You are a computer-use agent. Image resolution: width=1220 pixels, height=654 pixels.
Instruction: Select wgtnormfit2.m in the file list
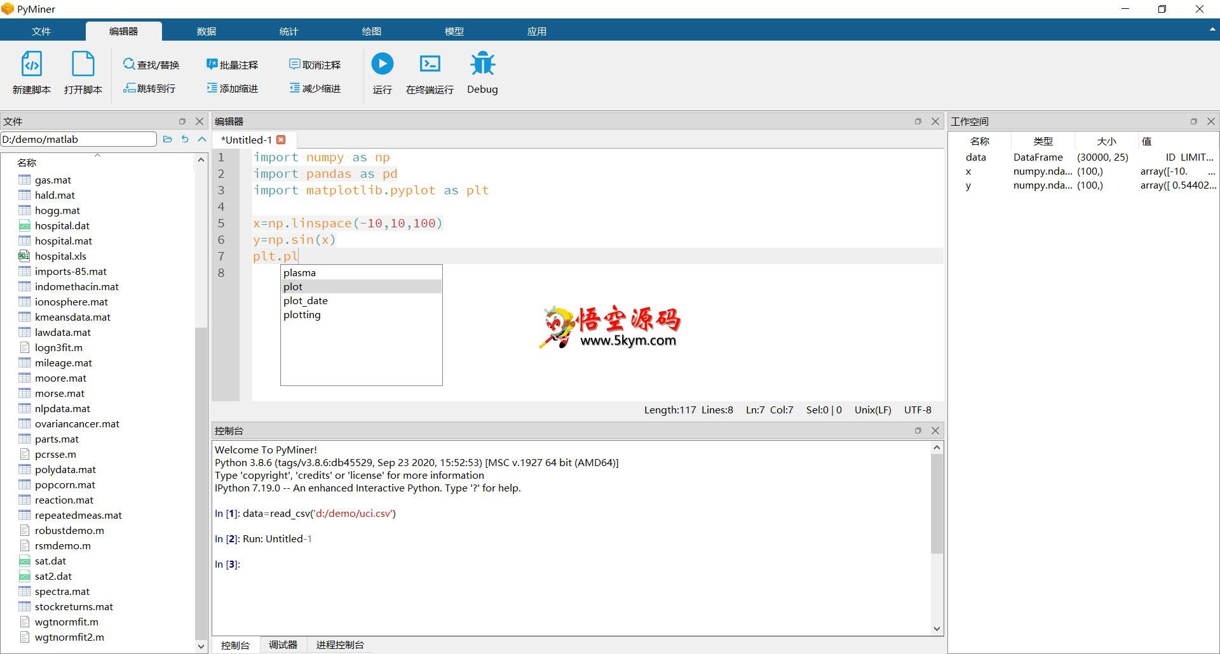[69, 637]
